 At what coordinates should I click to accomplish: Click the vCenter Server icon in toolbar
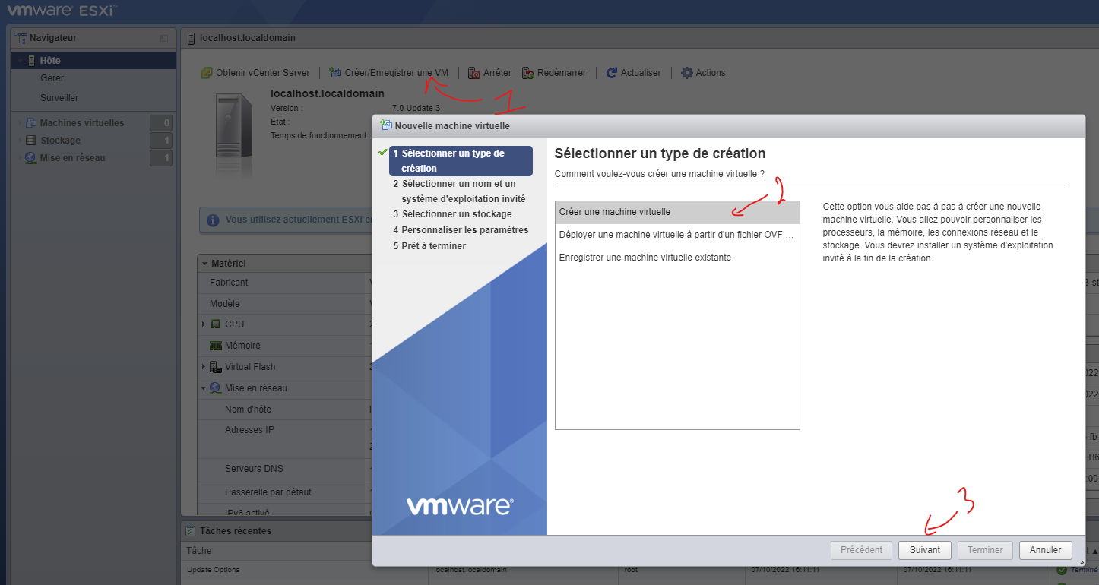[x=206, y=73]
